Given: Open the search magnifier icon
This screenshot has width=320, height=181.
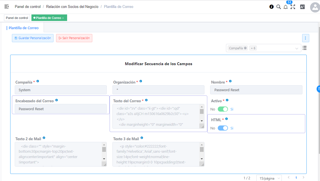Looking at the screenshot, I should coord(279,7).
